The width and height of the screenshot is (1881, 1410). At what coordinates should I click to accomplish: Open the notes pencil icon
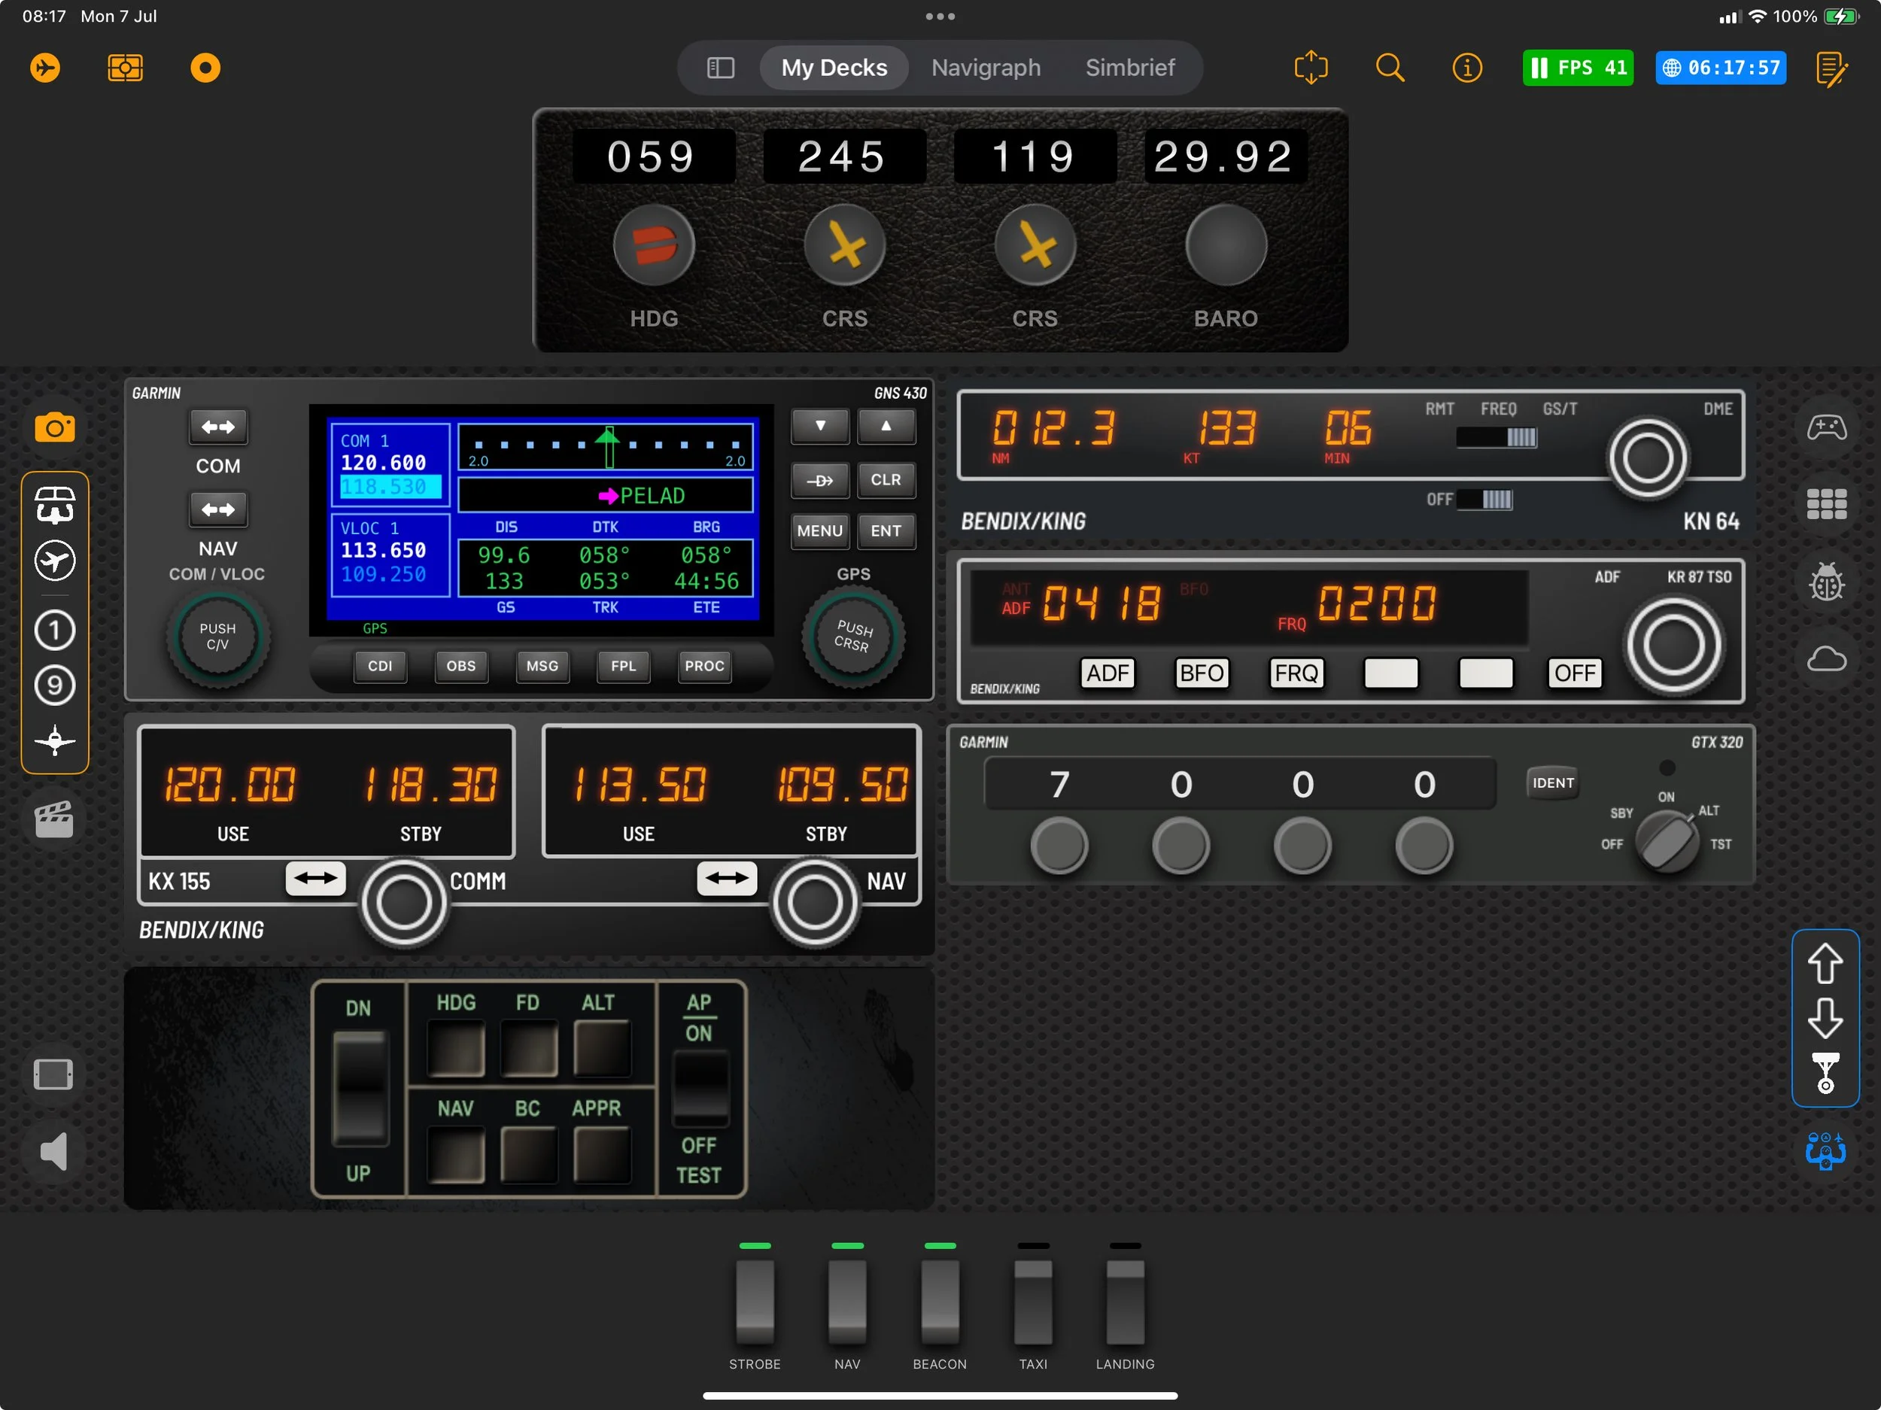click(1831, 69)
